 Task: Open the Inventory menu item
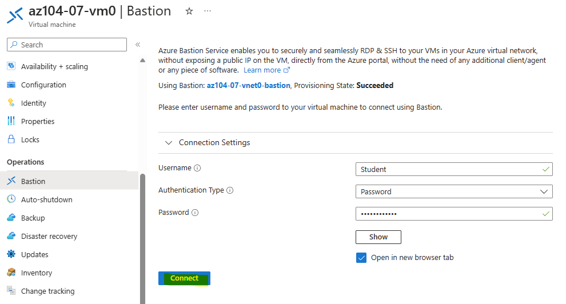coord(37,273)
